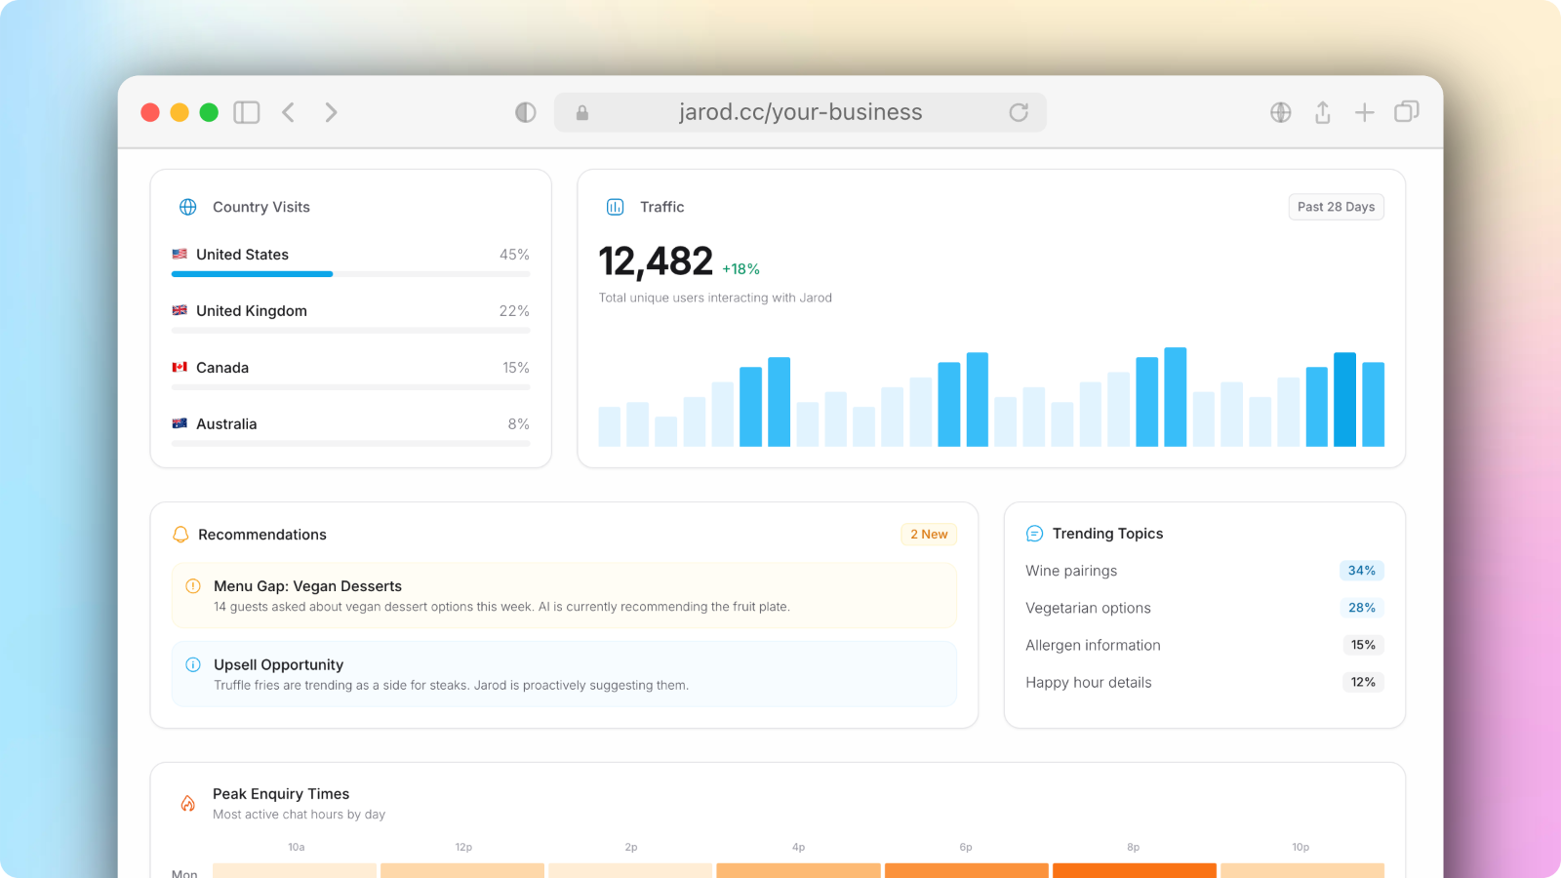Image resolution: width=1561 pixels, height=878 pixels.
Task: Click the 28% badge
Action: [1362, 608]
